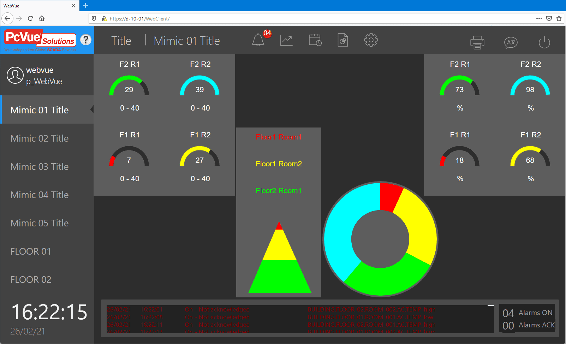
Task: Click the power logout icon
Action: [x=544, y=42]
